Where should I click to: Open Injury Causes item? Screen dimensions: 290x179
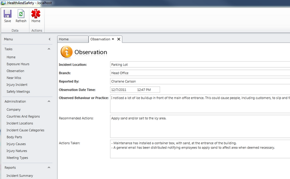pos(16,144)
